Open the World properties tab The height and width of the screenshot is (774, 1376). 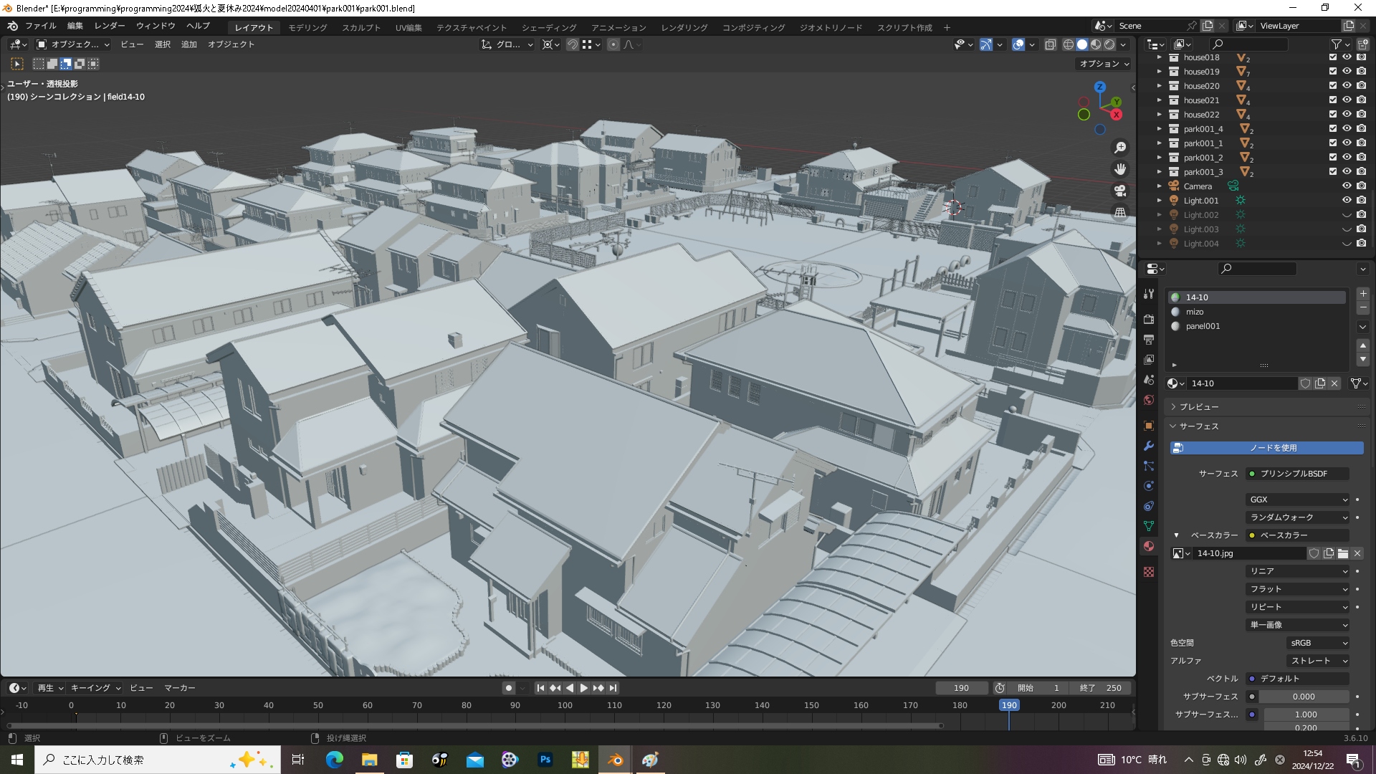point(1149,400)
